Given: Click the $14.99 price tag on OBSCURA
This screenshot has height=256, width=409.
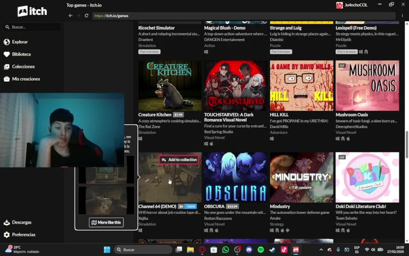Looking at the screenshot, I should [232, 206].
